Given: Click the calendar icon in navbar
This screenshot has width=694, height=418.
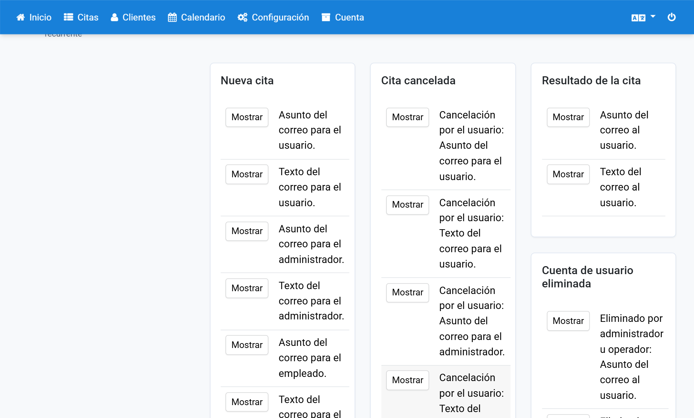Looking at the screenshot, I should [172, 17].
